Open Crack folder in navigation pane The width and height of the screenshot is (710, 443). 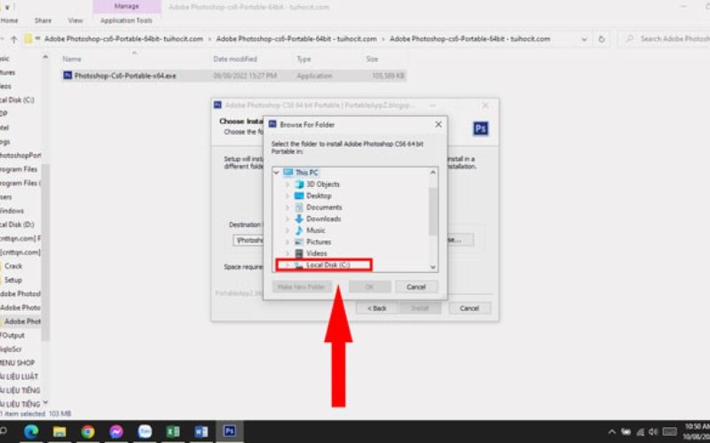click(x=13, y=267)
